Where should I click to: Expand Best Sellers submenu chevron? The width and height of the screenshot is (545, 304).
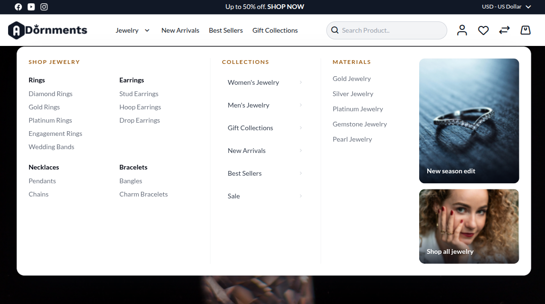(x=301, y=173)
